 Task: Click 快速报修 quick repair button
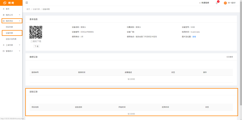pos(204,3)
